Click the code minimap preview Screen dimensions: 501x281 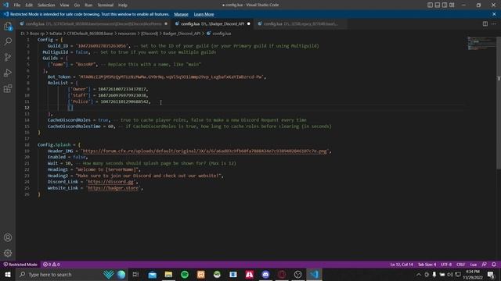tap(481, 44)
